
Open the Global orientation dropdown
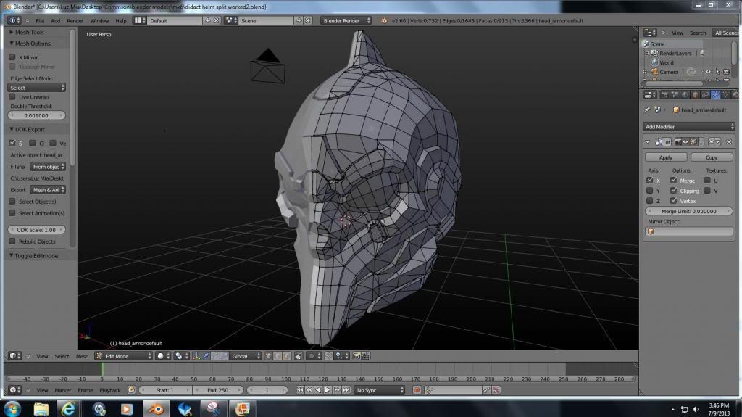pos(245,356)
